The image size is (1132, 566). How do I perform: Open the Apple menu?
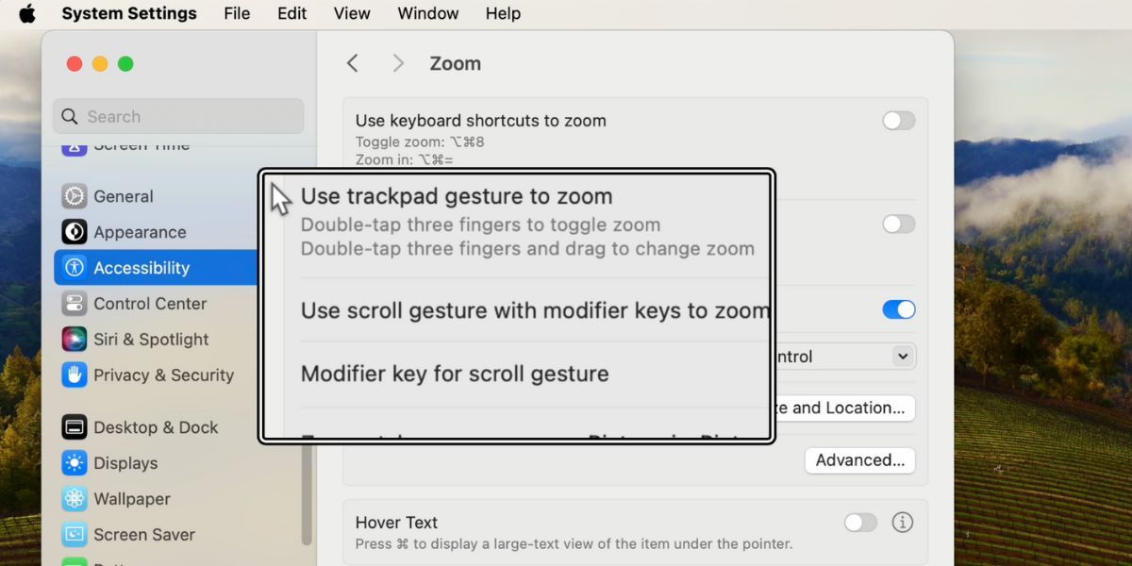pos(25,13)
